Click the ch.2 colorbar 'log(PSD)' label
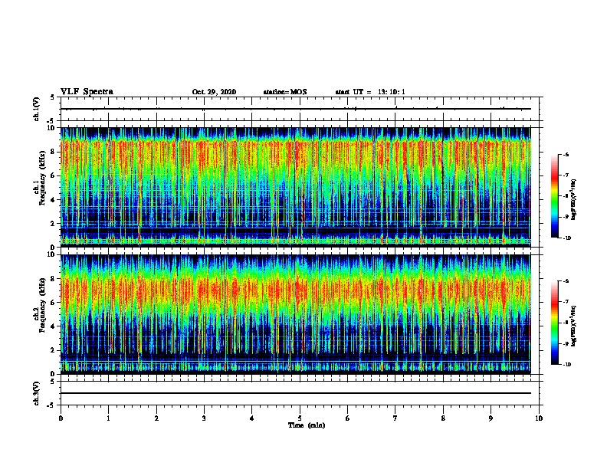The height and width of the screenshot is (469, 607). (x=574, y=326)
